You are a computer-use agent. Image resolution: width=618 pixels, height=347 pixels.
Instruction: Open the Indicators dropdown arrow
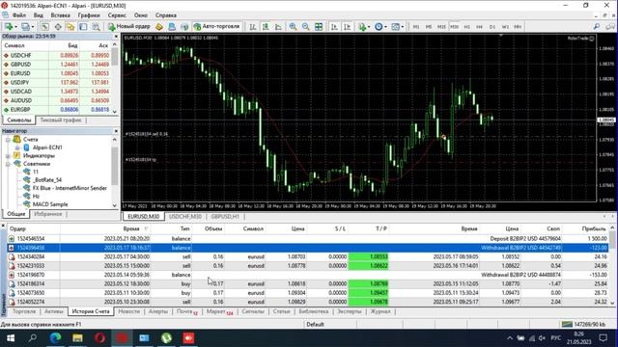(369, 27)
